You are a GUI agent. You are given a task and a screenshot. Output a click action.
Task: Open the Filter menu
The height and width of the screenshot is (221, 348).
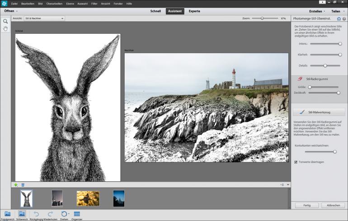(94, 4)
